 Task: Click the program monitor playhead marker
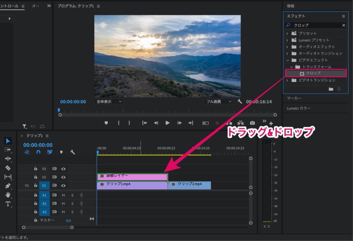(59, 110)
